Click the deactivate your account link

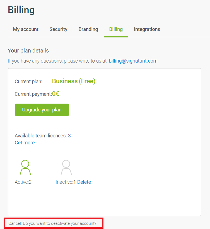[x=52, y=223]
